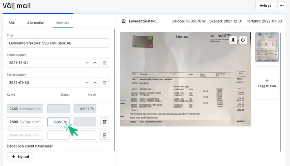
Task: Click the empty row's credit field
Action: [85, 135]
